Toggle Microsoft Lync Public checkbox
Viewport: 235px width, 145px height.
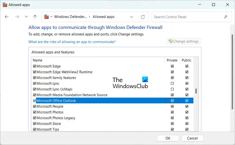coord(187,83)
